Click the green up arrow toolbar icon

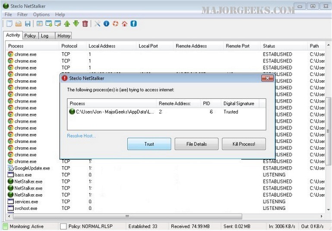(67, 23)
